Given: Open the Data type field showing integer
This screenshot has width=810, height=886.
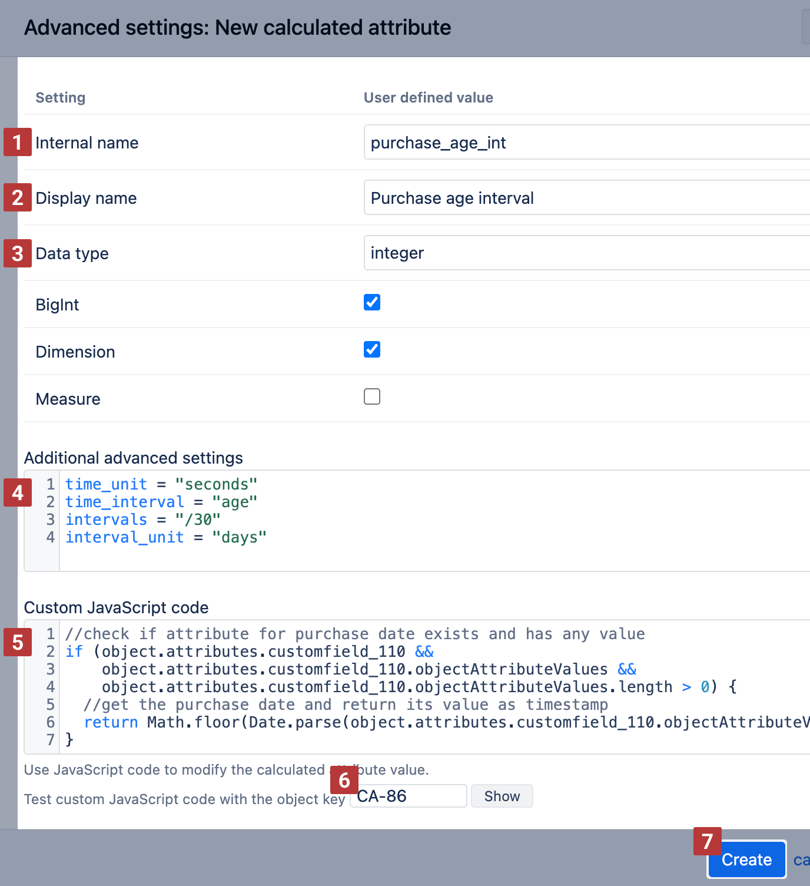Looking at the screenshot, I should (x=587, y=253).
